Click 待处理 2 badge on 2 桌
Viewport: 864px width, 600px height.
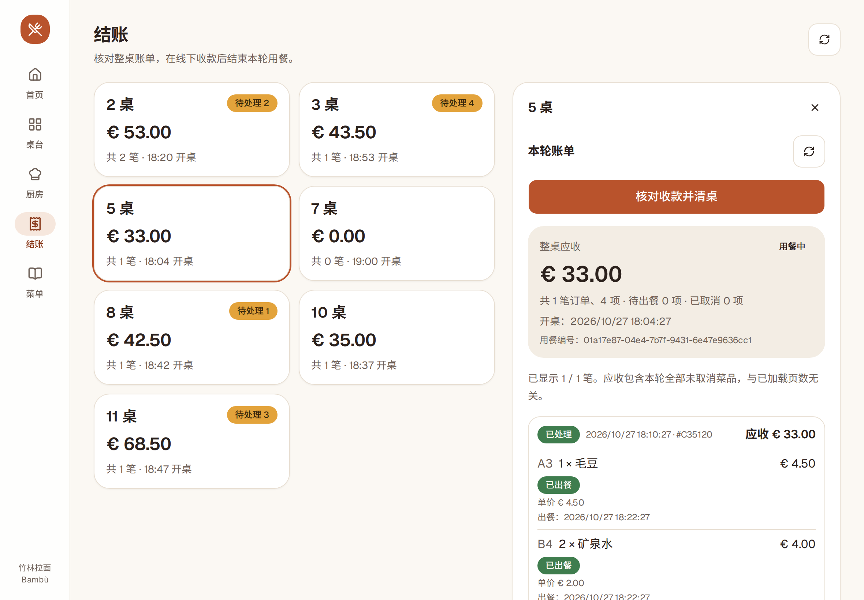click(252, 103)
